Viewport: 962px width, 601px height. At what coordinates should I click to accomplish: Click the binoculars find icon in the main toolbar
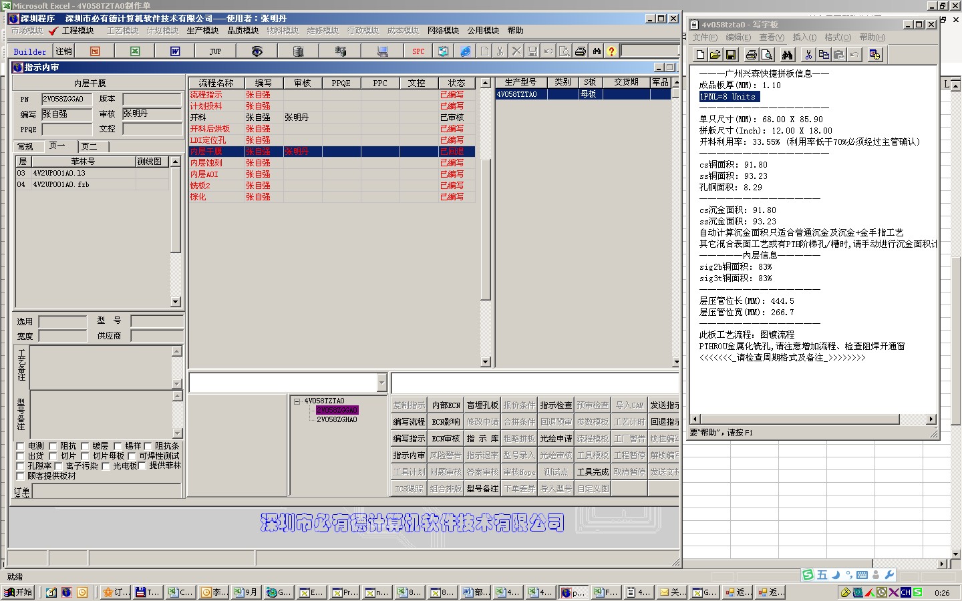point(597,51)
